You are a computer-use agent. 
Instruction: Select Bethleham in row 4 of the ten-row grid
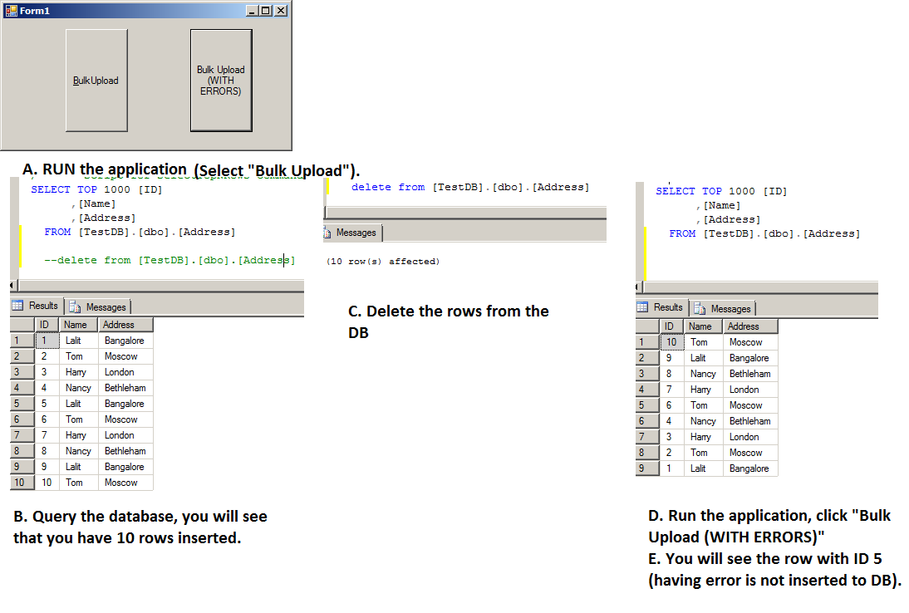[125, 388]
